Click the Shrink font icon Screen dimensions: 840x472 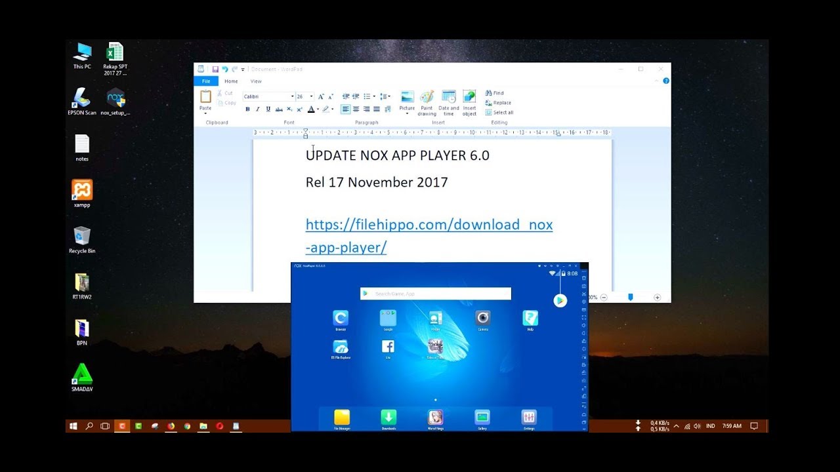(x=331, y=96)
